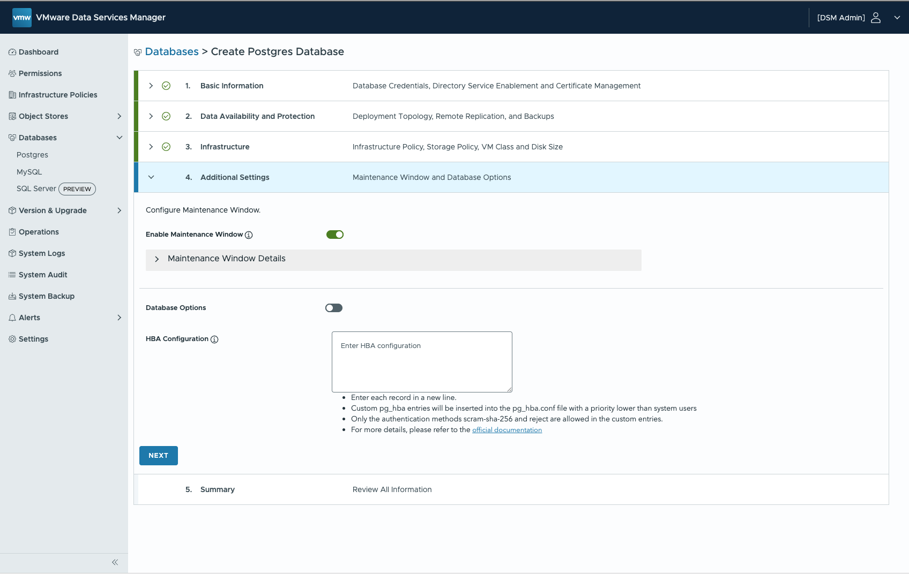Click the Dashboard icon in sidebar

pyautogui.click(x=12, y=52)
